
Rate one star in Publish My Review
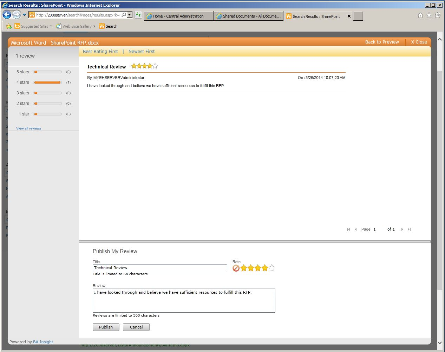[x=244, y=268]
